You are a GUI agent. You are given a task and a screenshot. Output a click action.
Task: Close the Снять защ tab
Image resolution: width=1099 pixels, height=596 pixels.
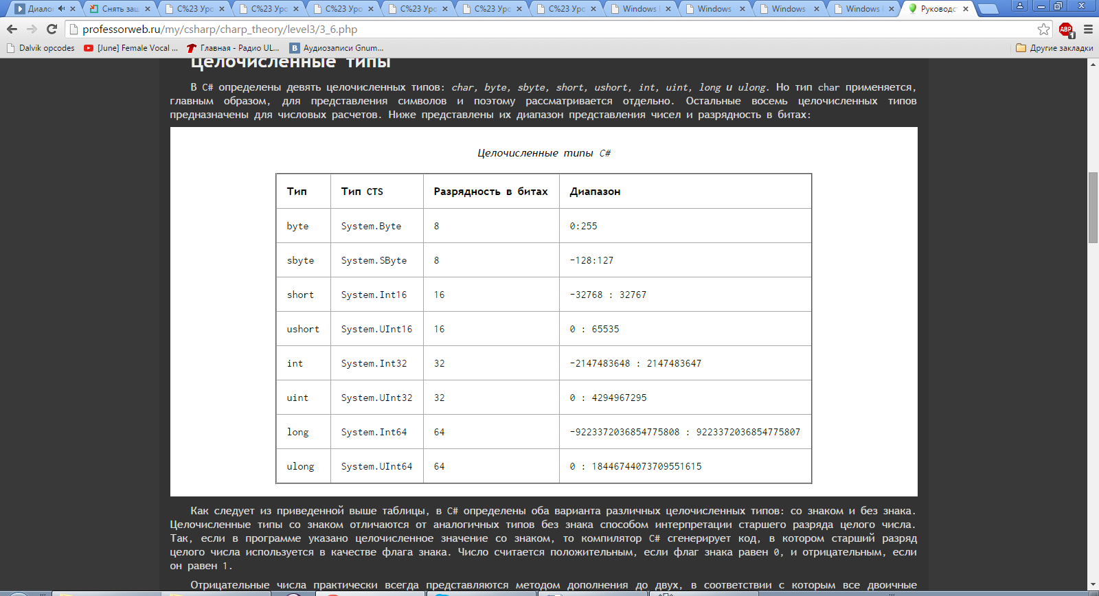point(148,9)
